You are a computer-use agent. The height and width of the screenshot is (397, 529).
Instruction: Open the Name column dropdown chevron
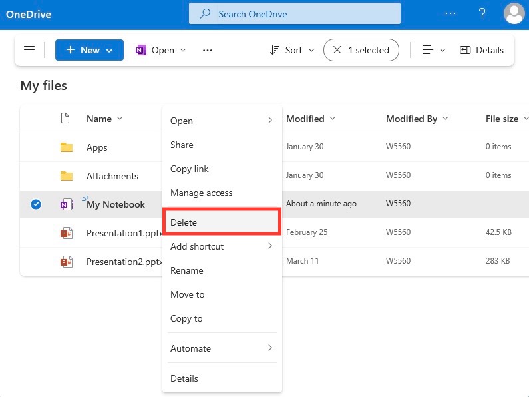pyautogui.click(x=120, y=118)
